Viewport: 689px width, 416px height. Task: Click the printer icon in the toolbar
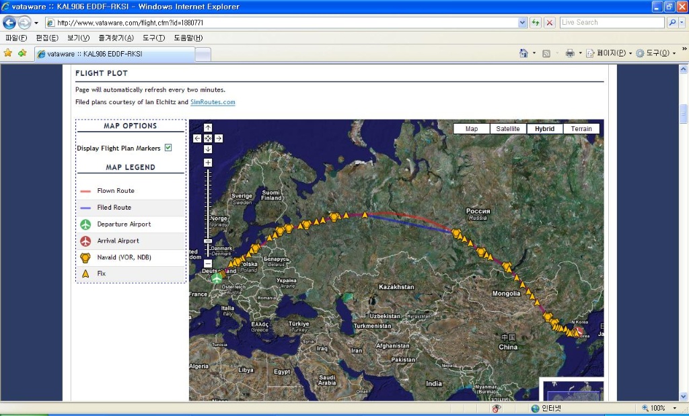pos(569,53)
